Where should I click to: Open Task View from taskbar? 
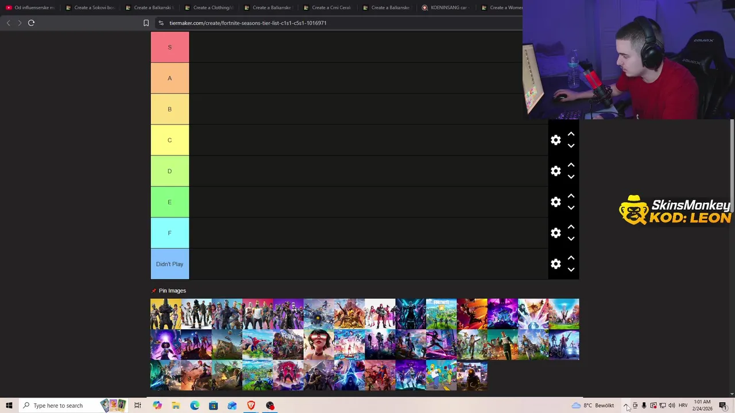point(138,406)
